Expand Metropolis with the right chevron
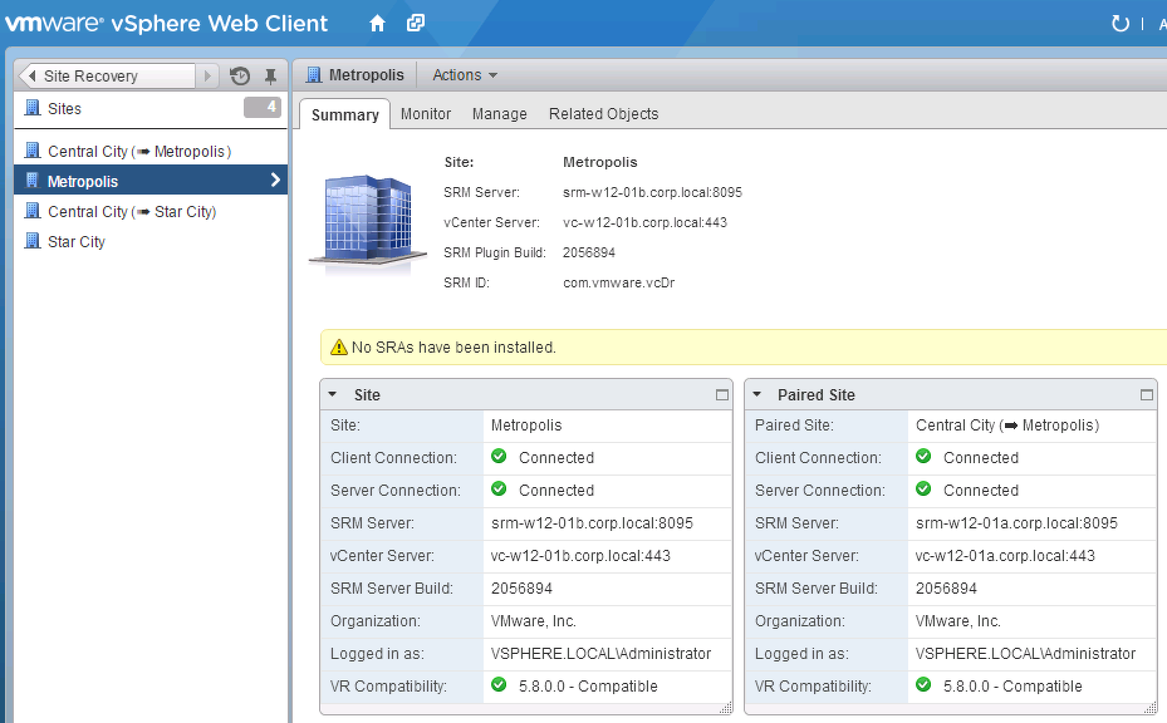The height and width of the screenshot is (723, 1167). point(275,180)
